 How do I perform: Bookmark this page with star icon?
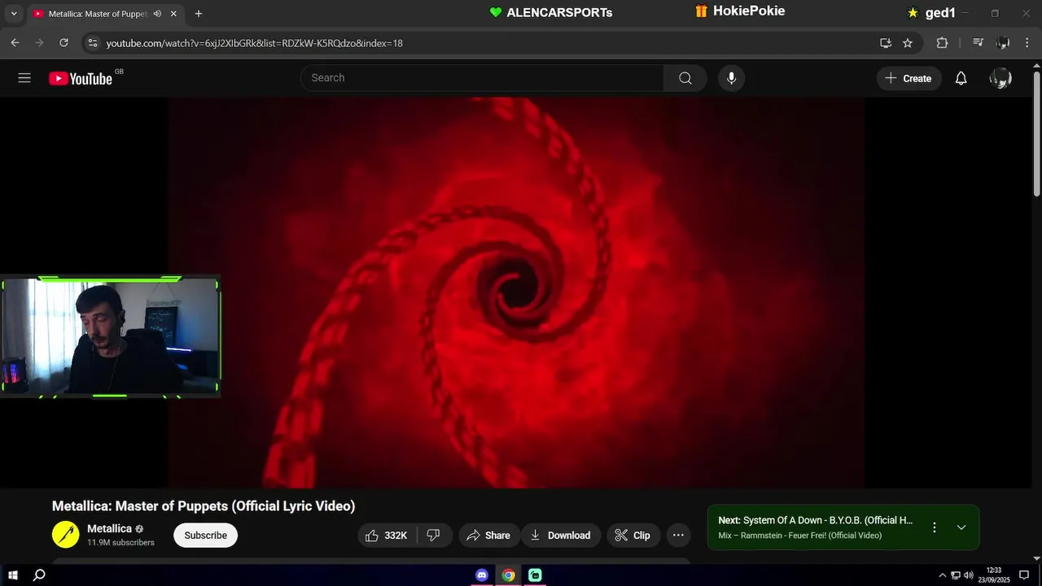click(908, 43)
